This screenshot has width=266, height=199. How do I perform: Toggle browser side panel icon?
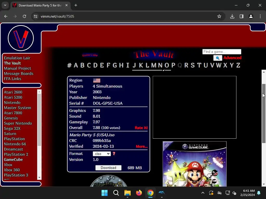(242, 16)
